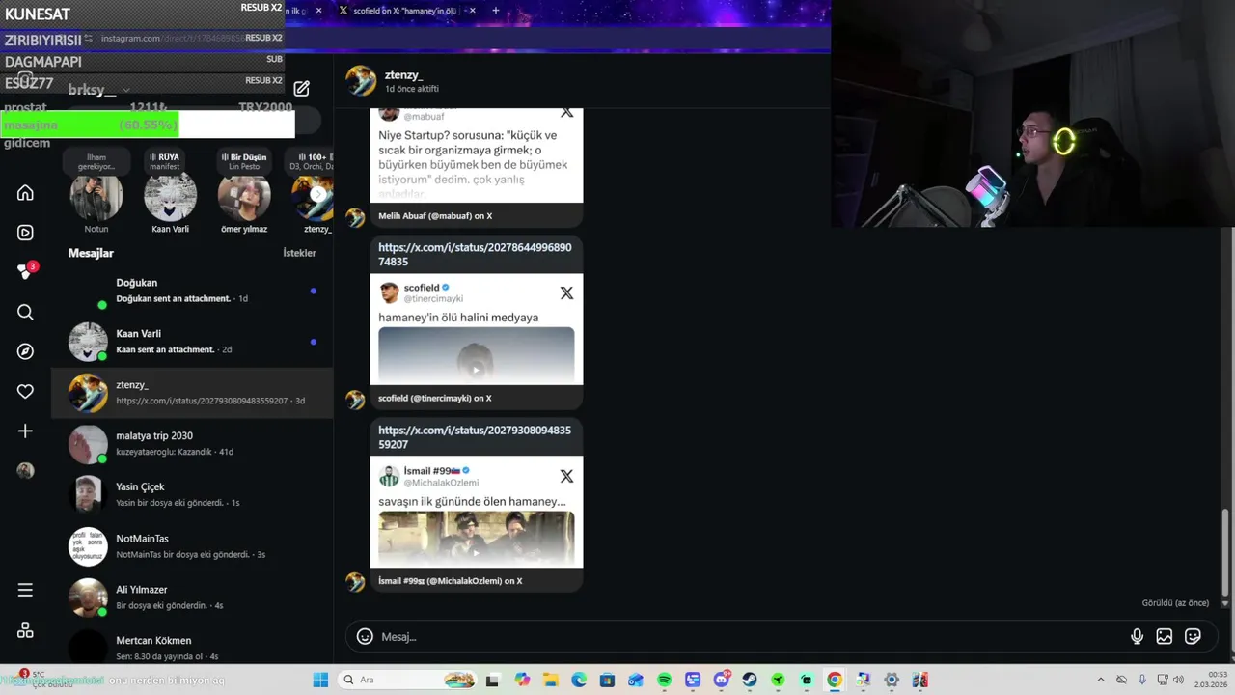Open File Explorer from the taskbar
Image resolution: width=1235 pixels, height=695 pixels.
(550, 680)
